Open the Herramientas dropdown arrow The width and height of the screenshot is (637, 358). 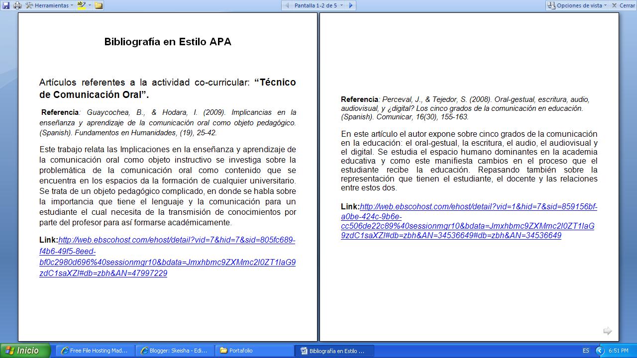[x=72, y=5]
